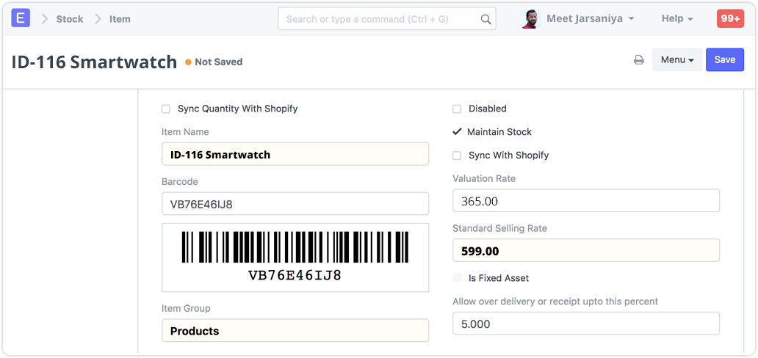
Task: Click the Save button
Action: tap(725, 60)
